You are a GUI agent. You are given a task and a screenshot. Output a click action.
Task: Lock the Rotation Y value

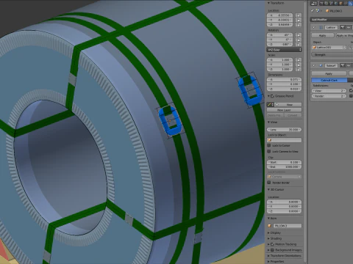(299, 40)
